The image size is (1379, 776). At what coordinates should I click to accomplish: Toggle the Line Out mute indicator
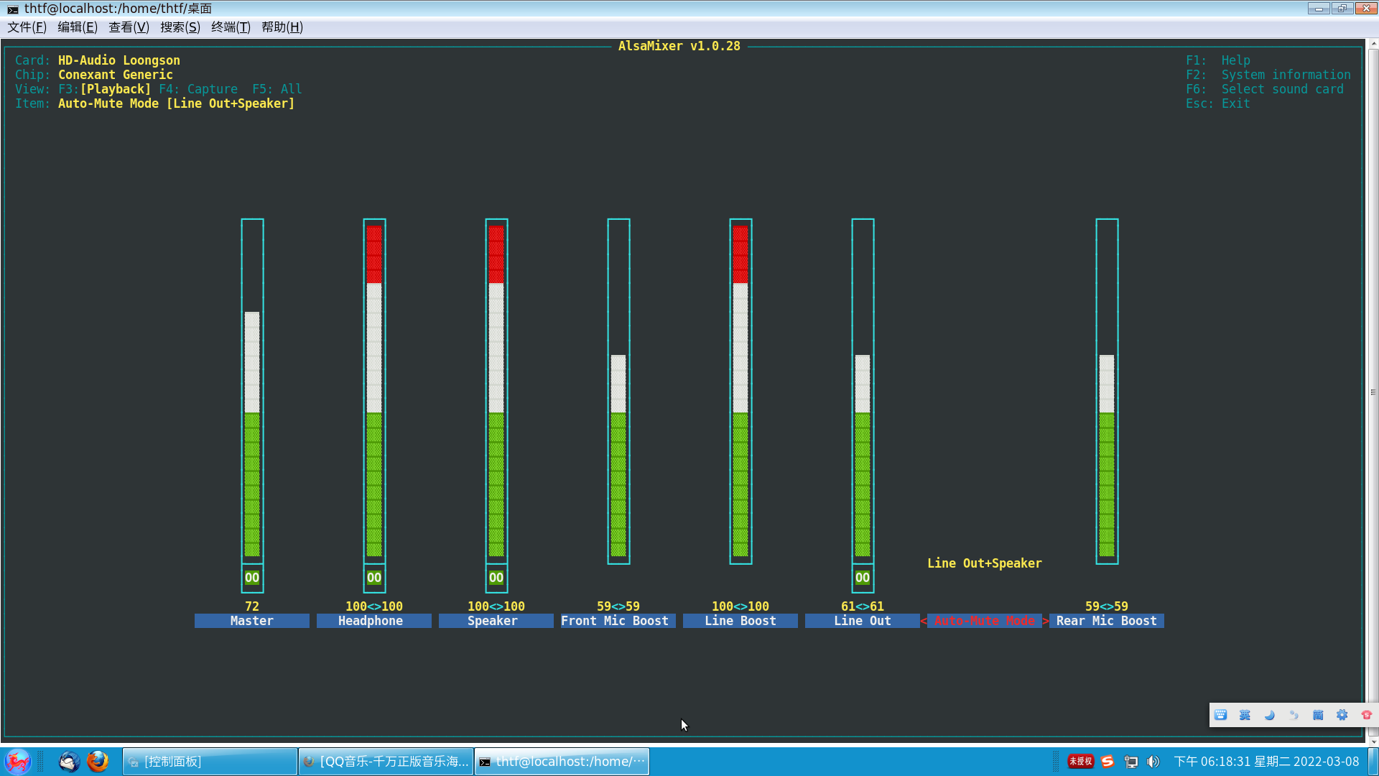pos(863,578)
